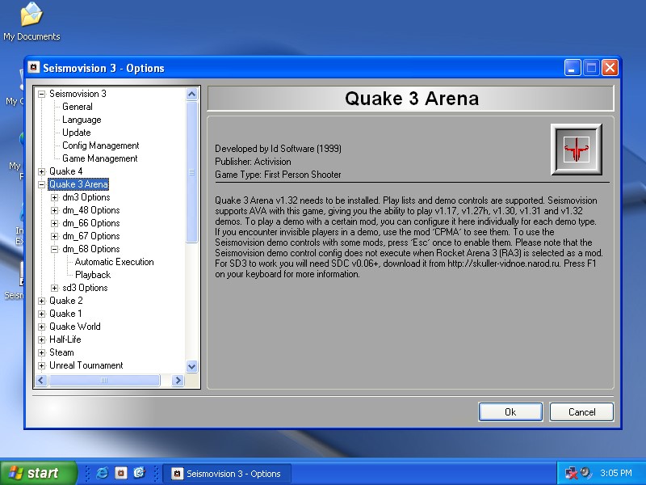Click the tree scrollbar down arrow
The width and height of the screenshot is (646, 485).
click(192, 366)
